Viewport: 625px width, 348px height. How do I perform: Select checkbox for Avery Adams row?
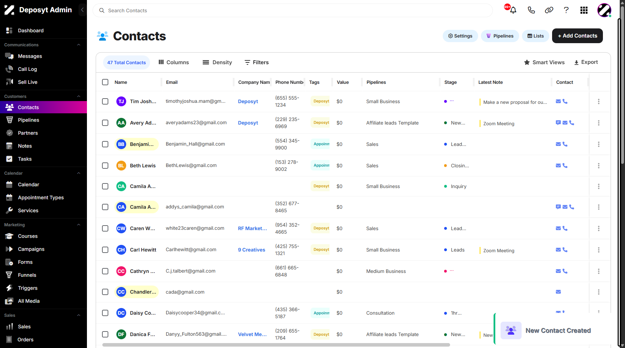(x=105, y=123)
